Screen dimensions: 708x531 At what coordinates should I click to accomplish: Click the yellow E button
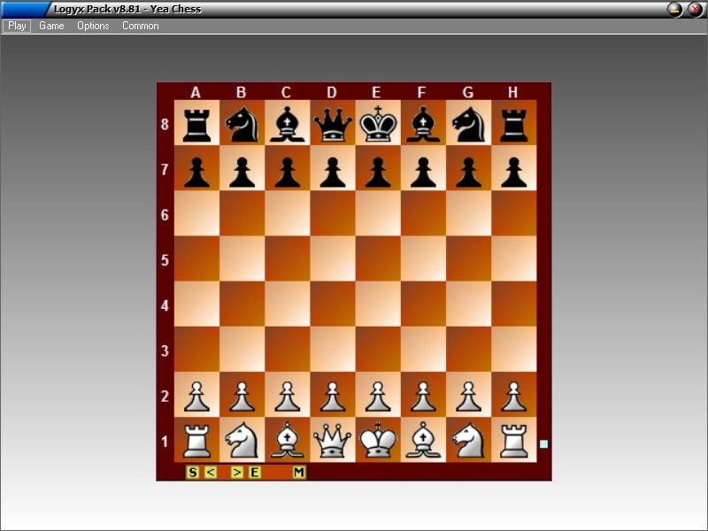[255, 473]
